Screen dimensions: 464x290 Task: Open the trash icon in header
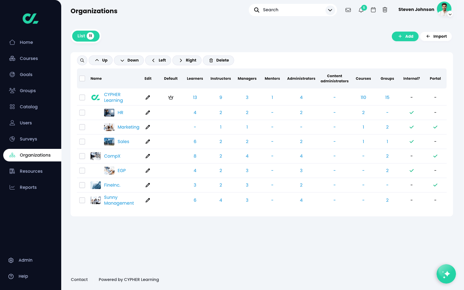[385, 10]
